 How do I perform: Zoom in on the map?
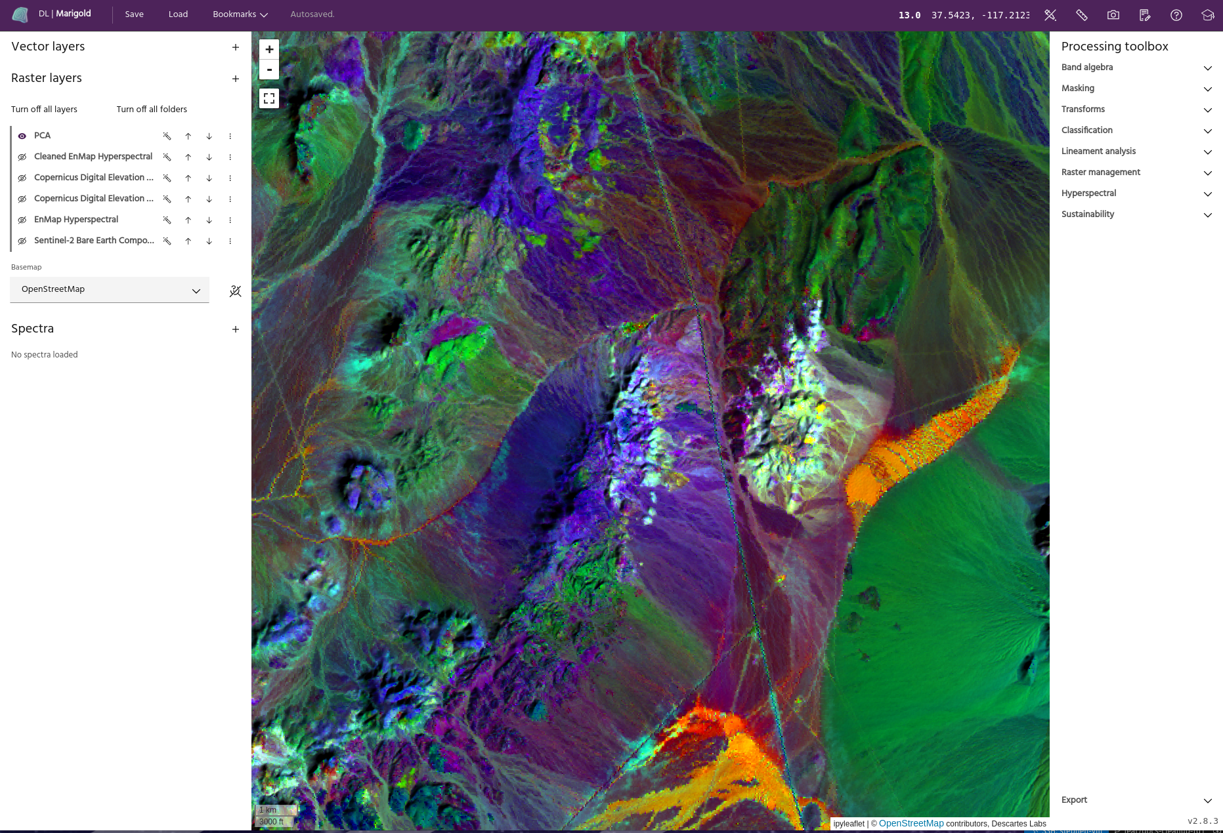tap(269, 50)
